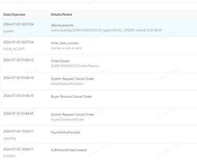Click the buyerDonotwantOrder note

(x=67, y=119)
